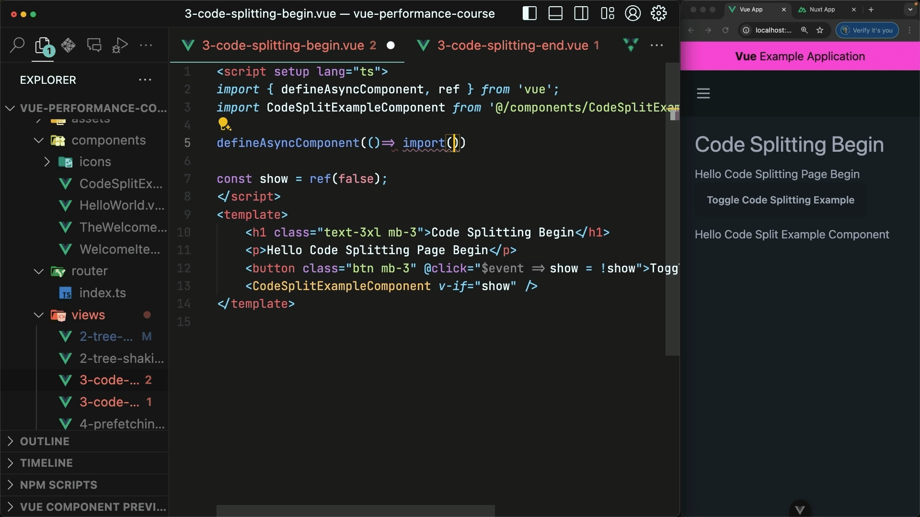Image resolution: width=920 pixels, height=517 pixels.
Task: Open Manage gear icon in title bar
Action: coord(659,13)
